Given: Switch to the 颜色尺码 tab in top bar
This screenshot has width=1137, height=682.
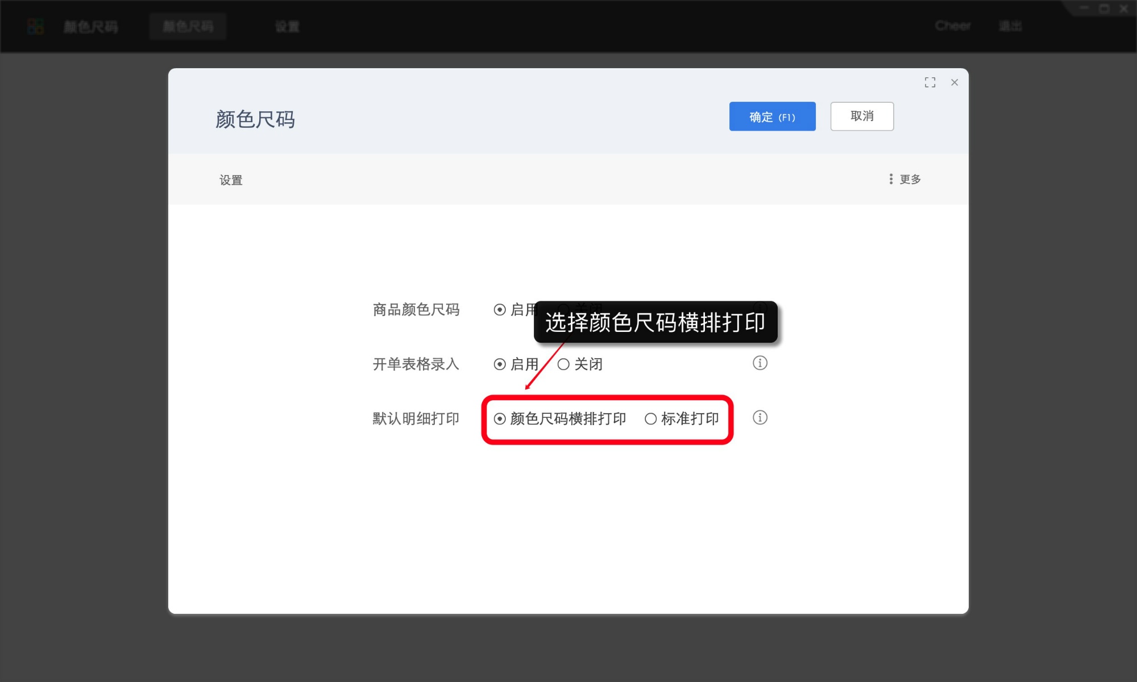Looking at the screenshot, I should pyautogui.click(x=188, y=26).
